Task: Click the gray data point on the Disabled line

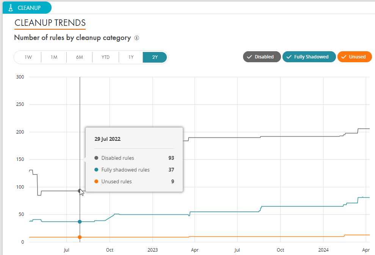Action: pos(80,191)
